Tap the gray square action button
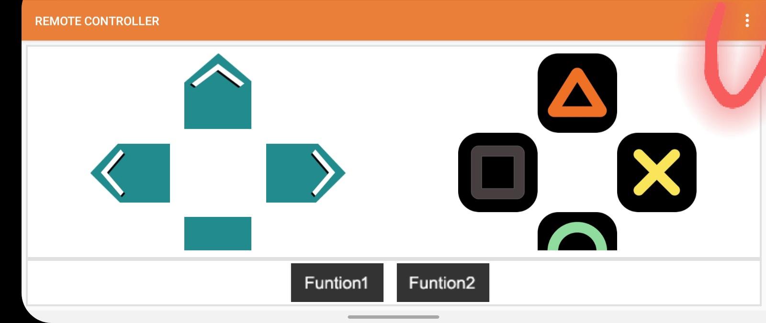766x323 pixels. click(x=498, y=172)
